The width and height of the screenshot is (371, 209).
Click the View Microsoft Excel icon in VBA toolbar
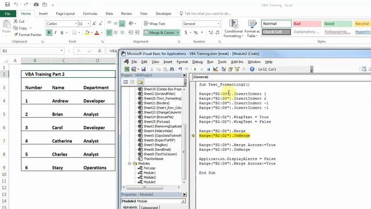pyautogui.click(x=127, y=69)
